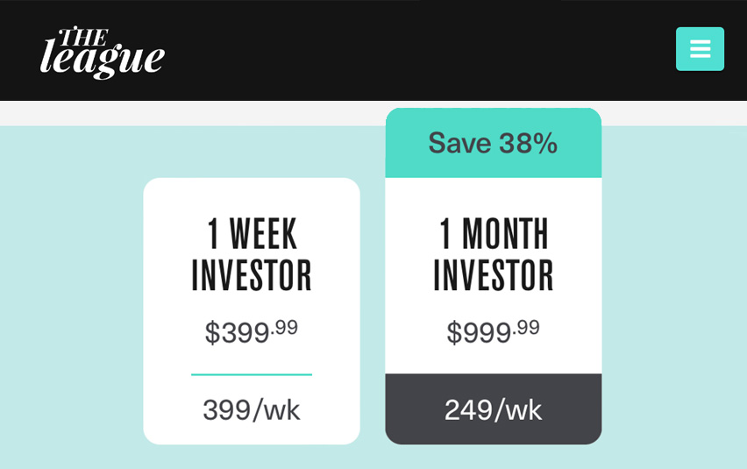Click INVESTOR text in the monthly card
The image size is (747, 469).
[x=494, y=275]
